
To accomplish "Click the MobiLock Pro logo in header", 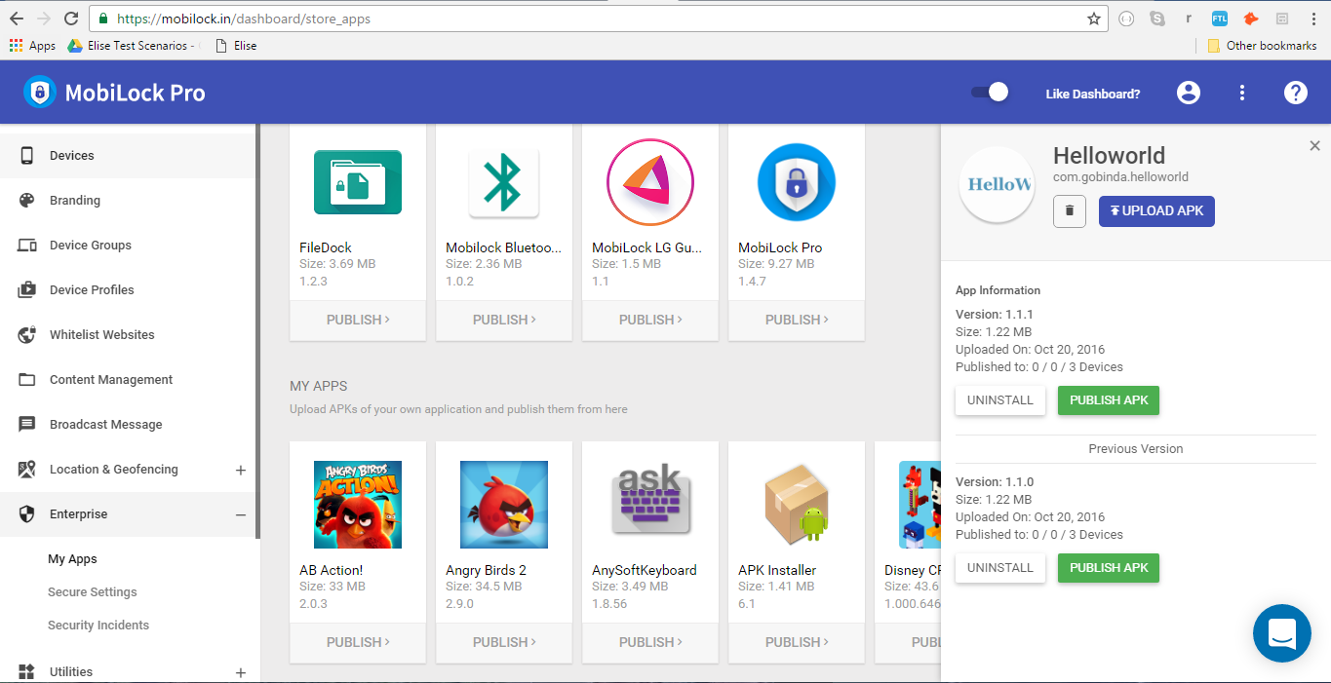I will [x=39, y=93].
